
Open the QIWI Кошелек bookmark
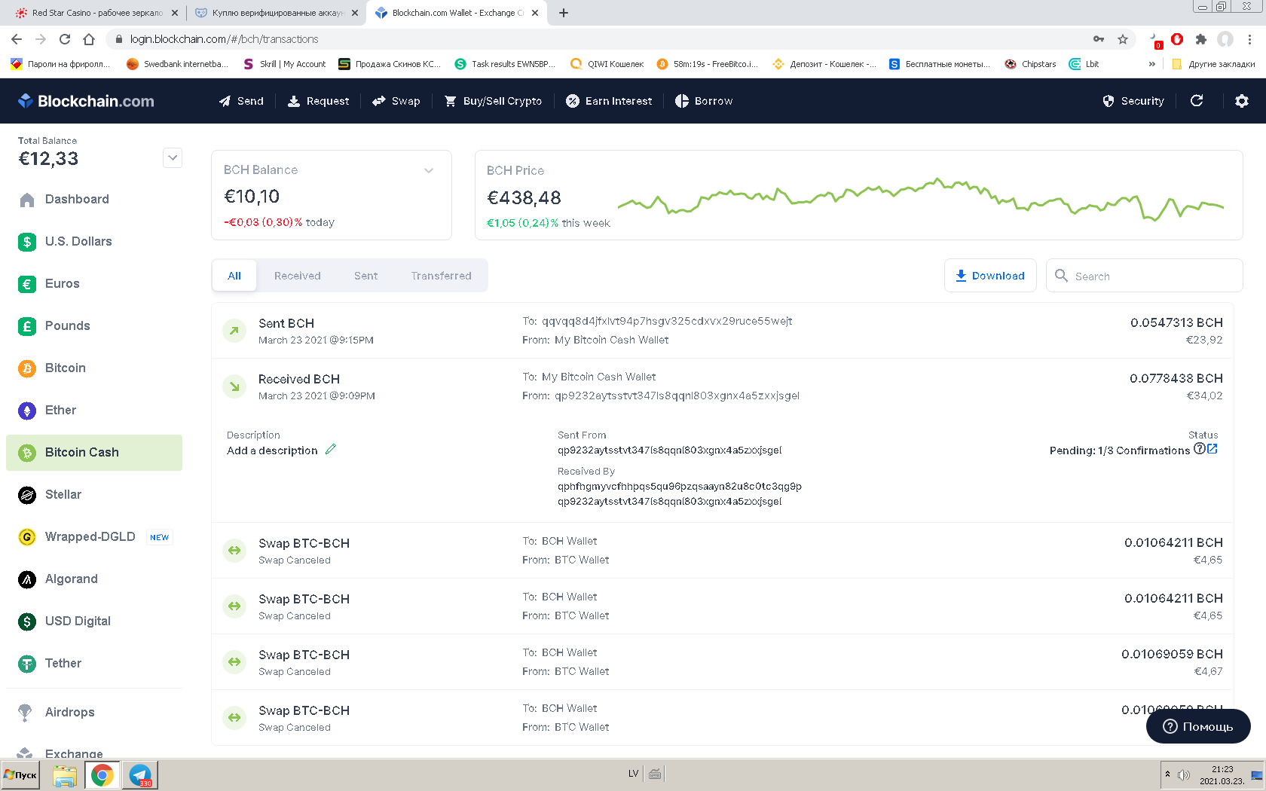click(x=607, y=64)
